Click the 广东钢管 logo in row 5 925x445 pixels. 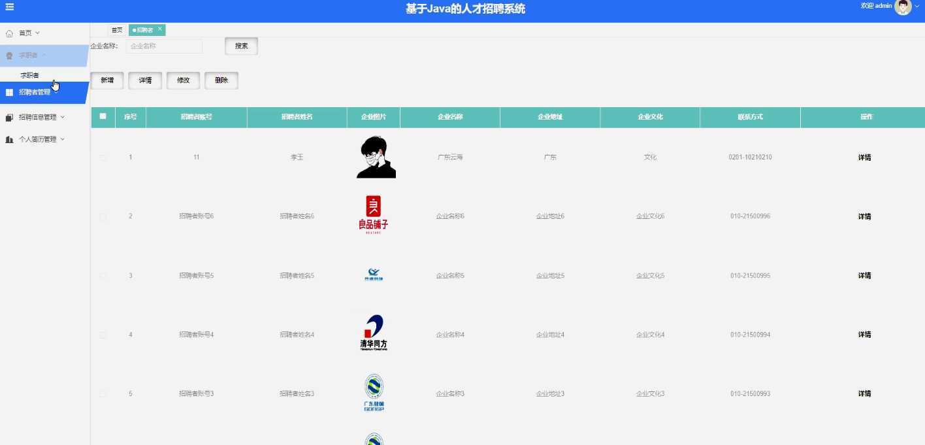(374, 393)
